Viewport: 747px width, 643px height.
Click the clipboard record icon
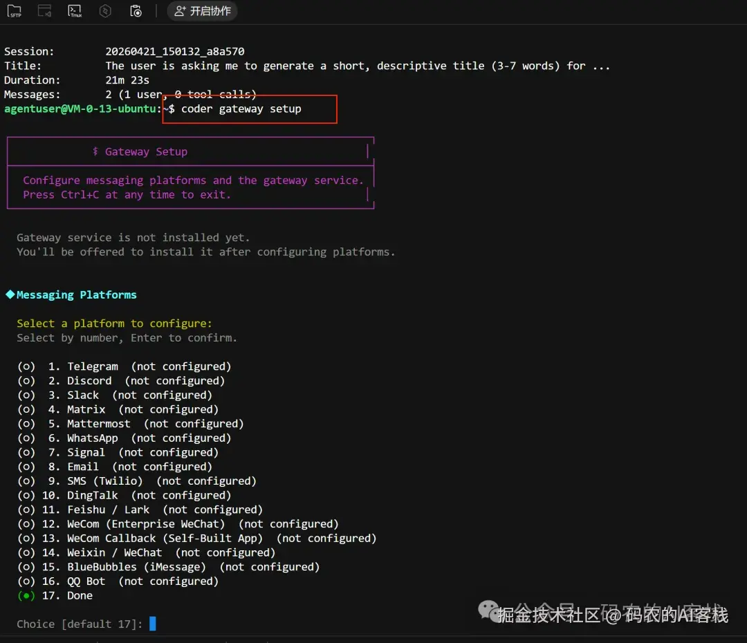tap(136, 11)
